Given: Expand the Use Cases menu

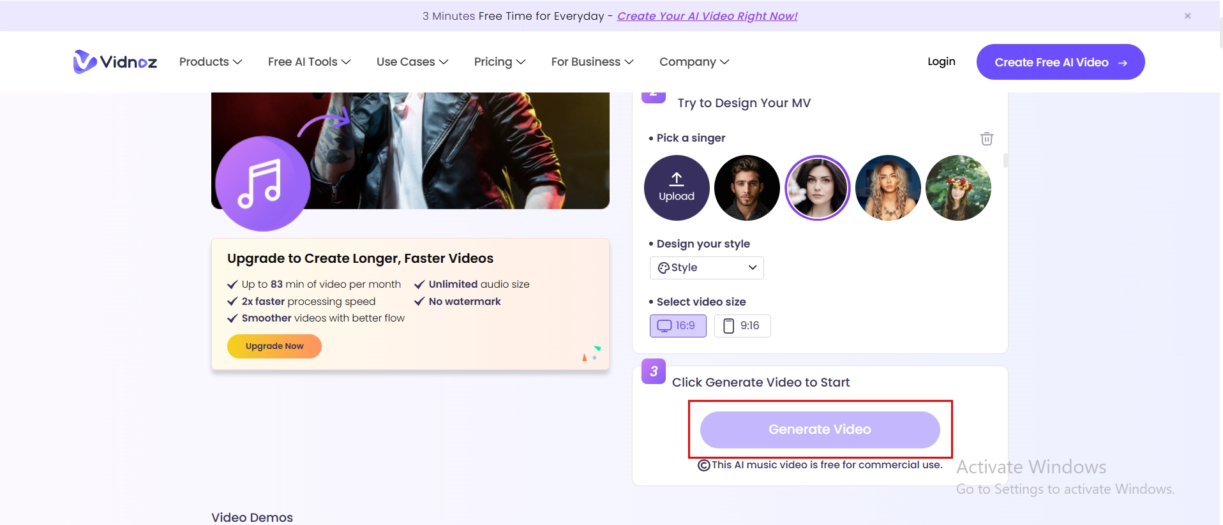Looking at the screenshot, I should coord(412,62).
